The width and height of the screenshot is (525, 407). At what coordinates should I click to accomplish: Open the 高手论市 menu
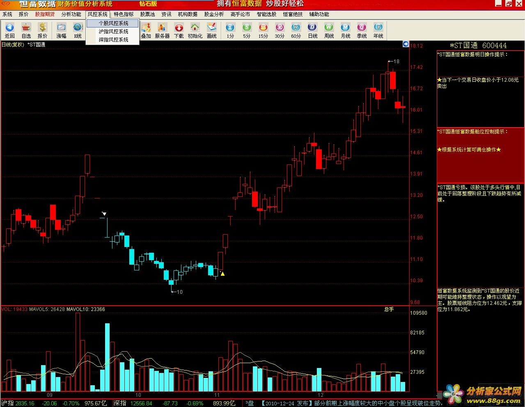[x=241, y=14]
